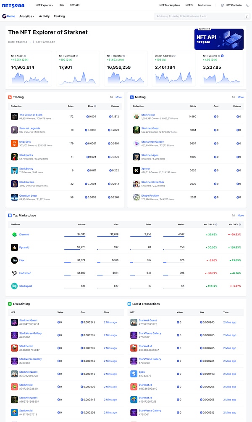Toggle the 1d period in Trading panel
The image size is (252, 422).
pos(111,97)
